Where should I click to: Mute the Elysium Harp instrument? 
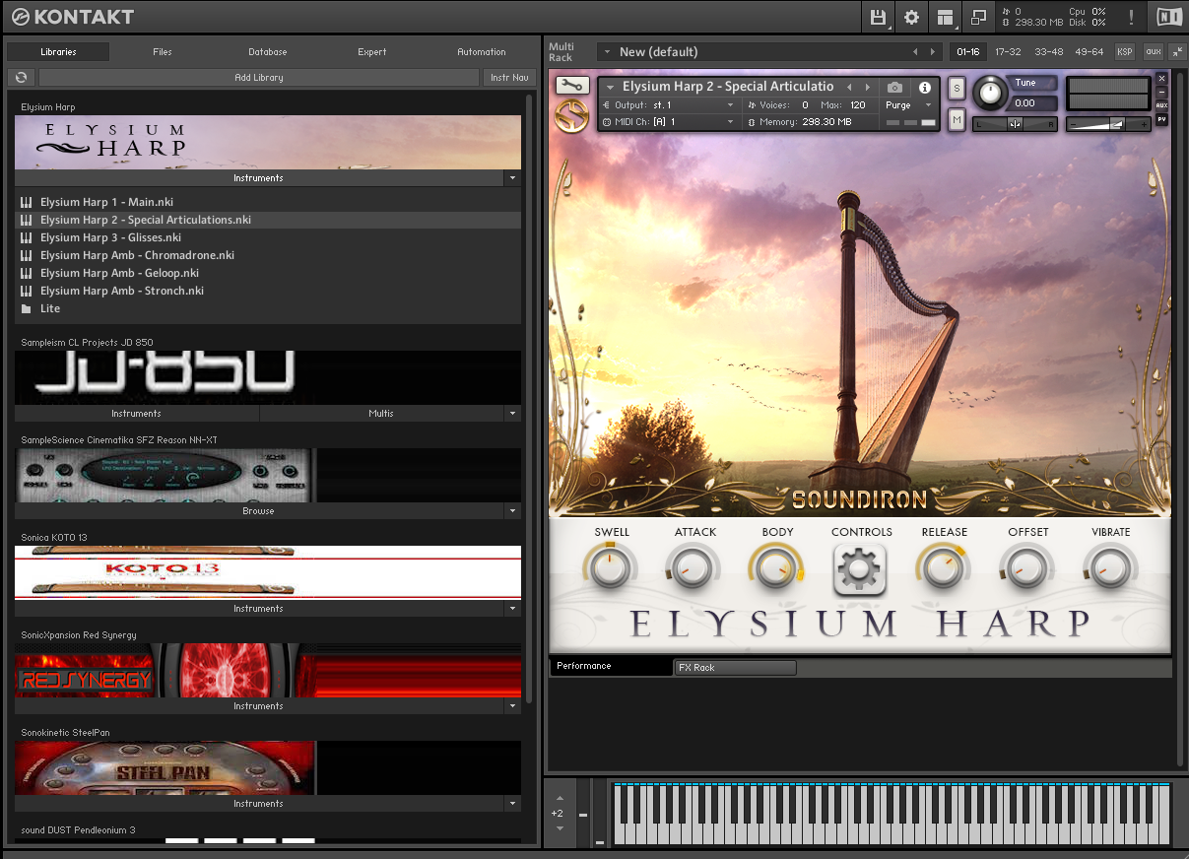coord(957,119)
